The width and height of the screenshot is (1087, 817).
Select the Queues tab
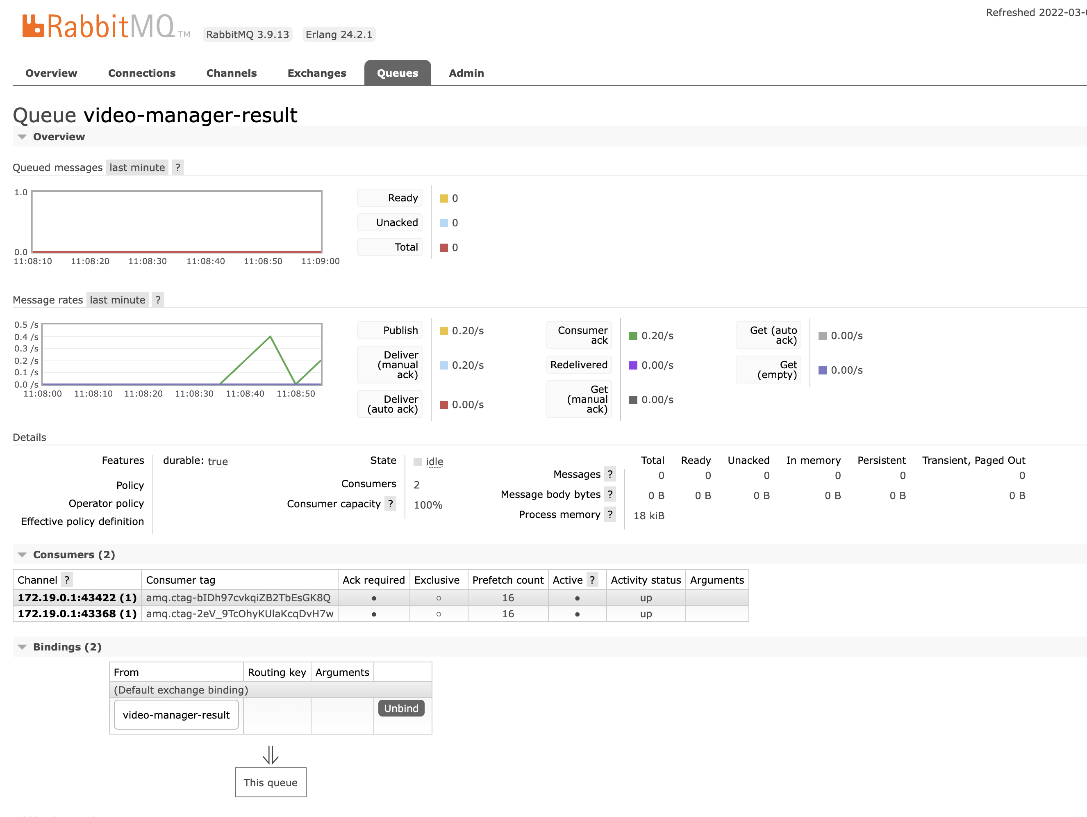coord(398,73)
